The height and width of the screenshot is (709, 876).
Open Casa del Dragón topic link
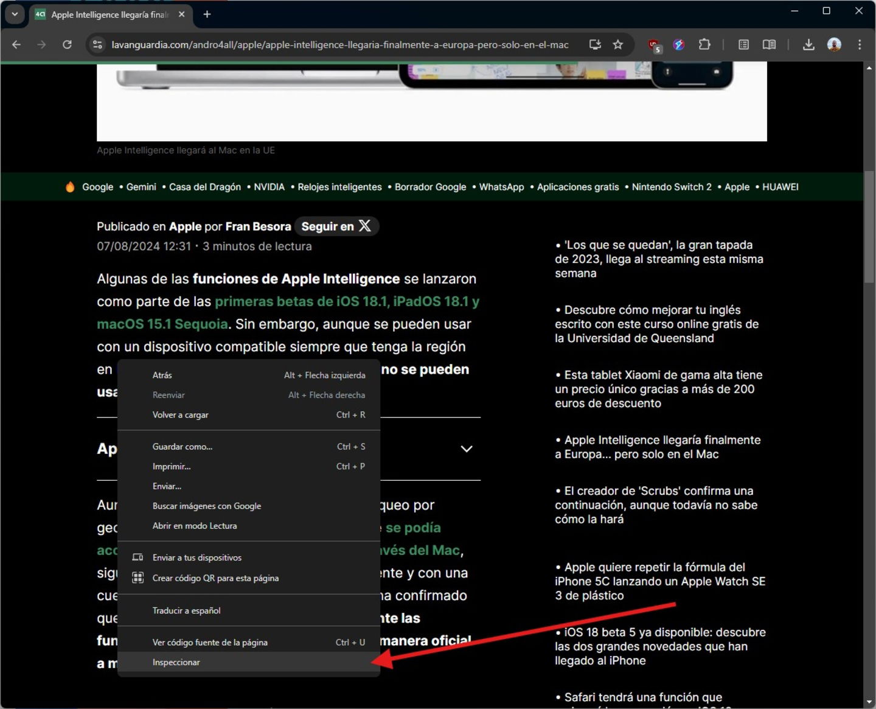click(x=205, y=187)
